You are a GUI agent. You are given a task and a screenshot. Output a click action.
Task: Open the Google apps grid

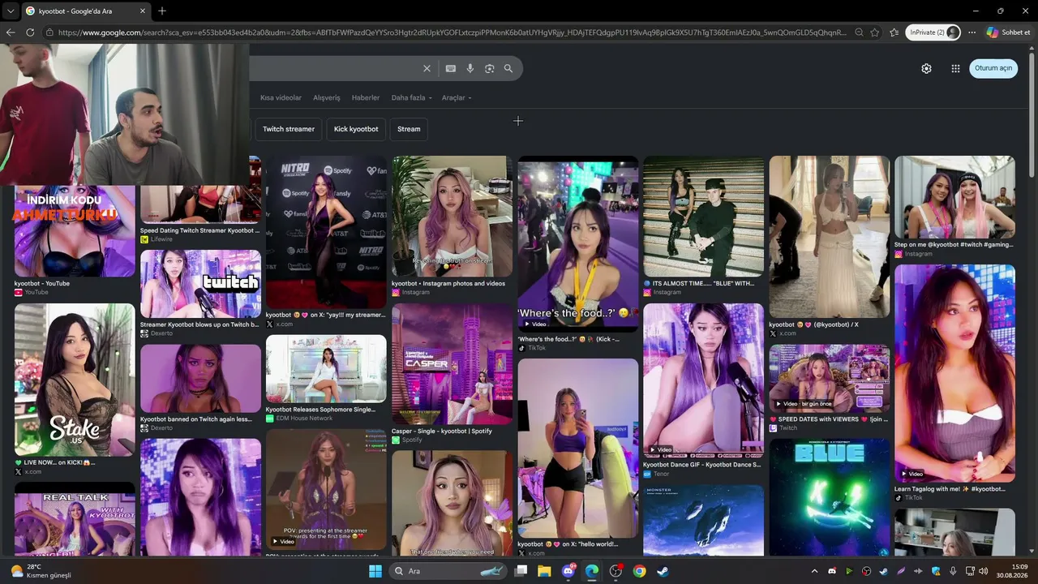point(955,68)
